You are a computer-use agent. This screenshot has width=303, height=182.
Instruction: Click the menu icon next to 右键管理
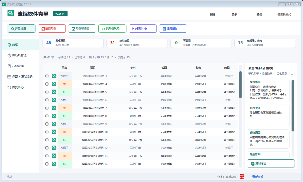(x=9, y=66)
